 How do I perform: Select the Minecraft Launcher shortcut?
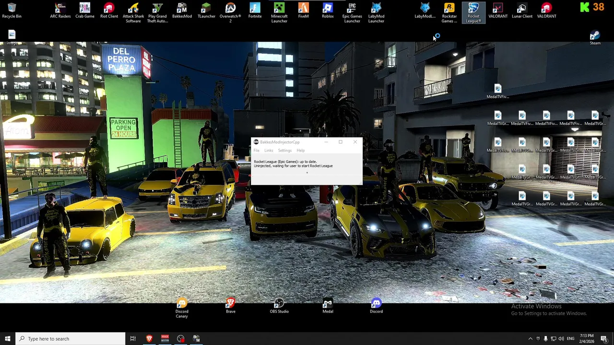point(279,13)
